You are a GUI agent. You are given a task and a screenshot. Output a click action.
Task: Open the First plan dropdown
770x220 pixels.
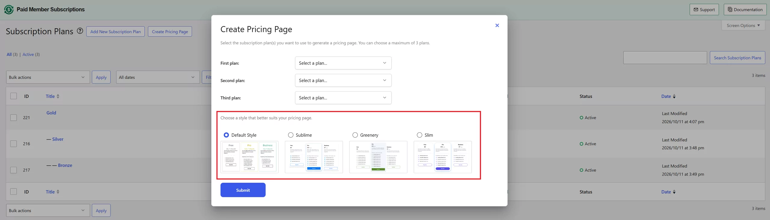point(343,63)
